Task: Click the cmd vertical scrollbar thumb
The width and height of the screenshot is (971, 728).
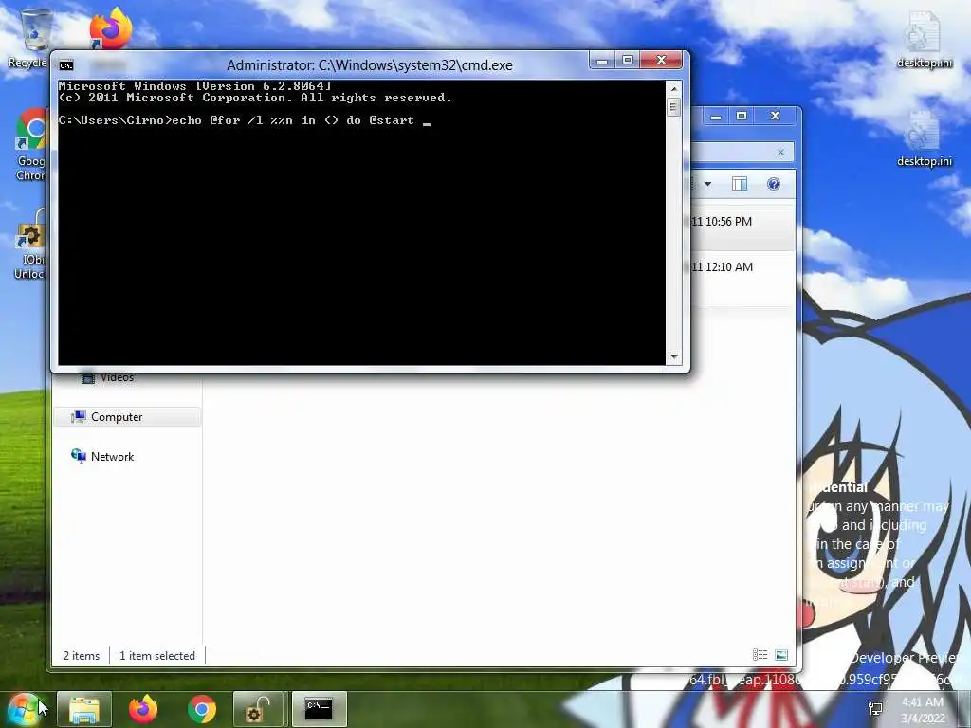Action: (674, 107)
